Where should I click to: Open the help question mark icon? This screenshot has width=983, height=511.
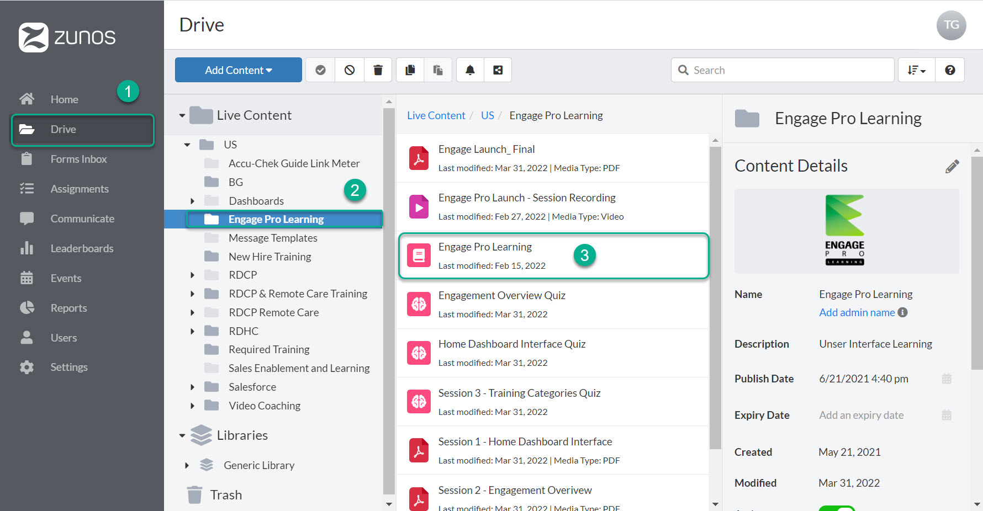(950, 70)
